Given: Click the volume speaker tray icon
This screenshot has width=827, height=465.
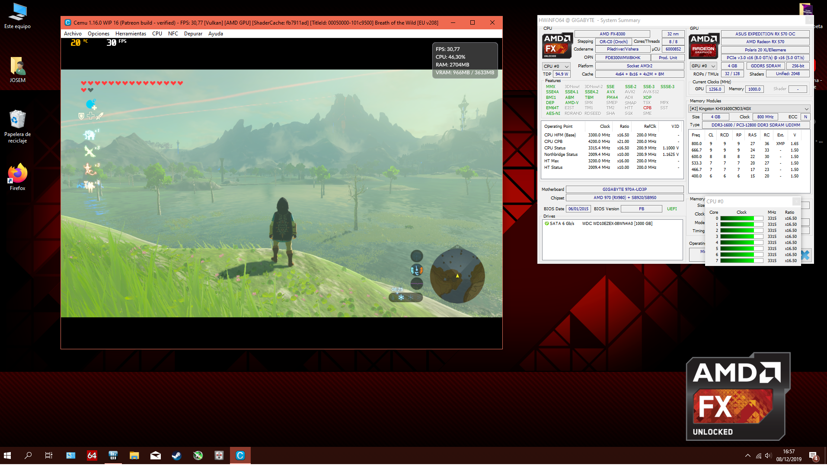Looking at the screenshot, I should click(x=768, y=456).
